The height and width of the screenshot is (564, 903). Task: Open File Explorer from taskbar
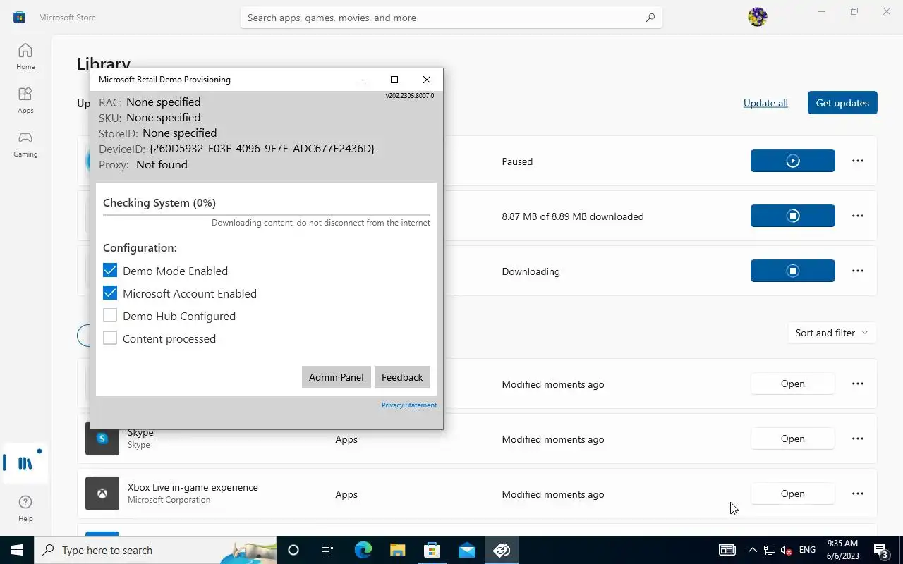pos(397,550)
